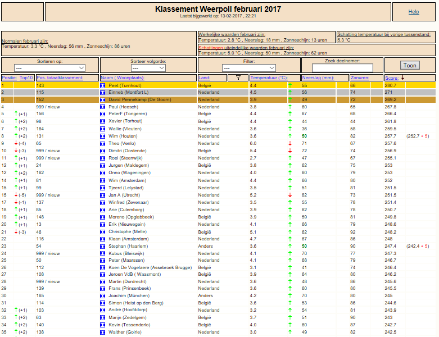
Task: Click the blue icon next to Stephan (Haarlem)
Action: pyautogui.click(x=103, y=247)
